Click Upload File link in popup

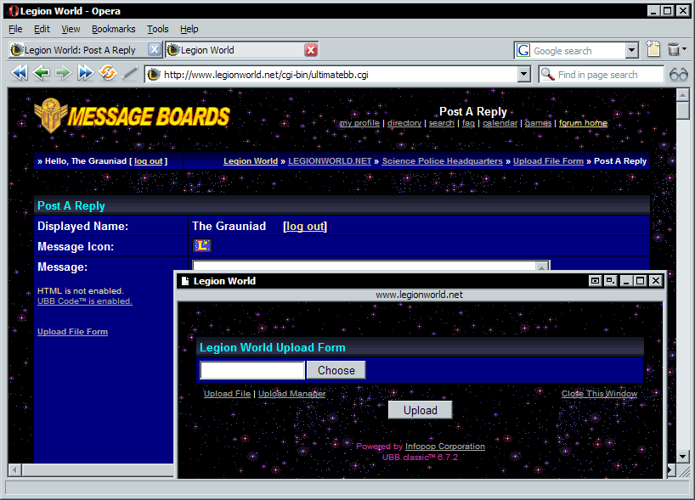pos(227,393)
